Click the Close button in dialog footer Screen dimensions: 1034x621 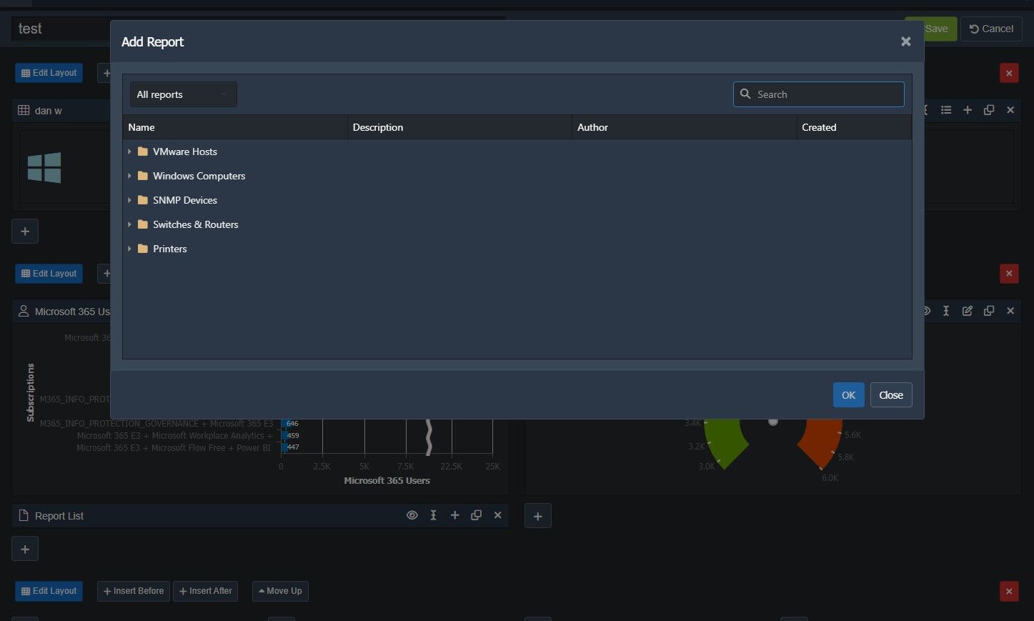click(x=891, y=395)
